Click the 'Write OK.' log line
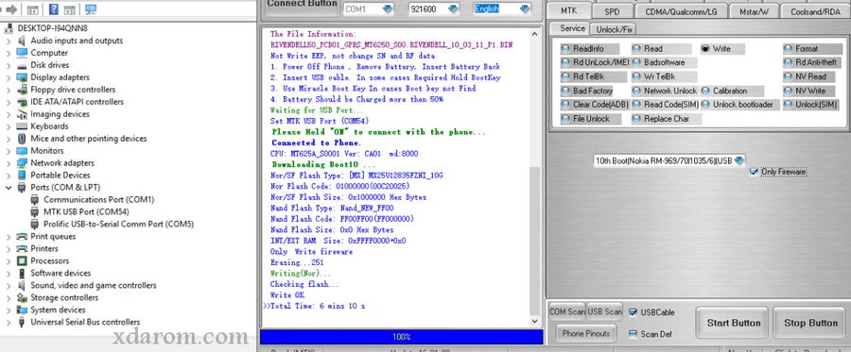 tap(287, 295)
